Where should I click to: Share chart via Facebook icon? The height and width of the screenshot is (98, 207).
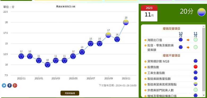pyautogui.click(x=10, y=86)
